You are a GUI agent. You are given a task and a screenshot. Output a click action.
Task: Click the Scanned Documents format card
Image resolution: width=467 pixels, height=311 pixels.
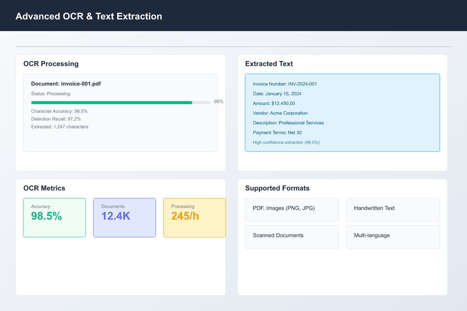[292, 237]
